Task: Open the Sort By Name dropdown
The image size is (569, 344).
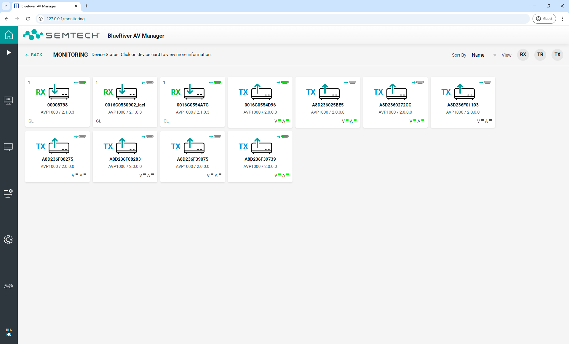Action: click(x=478, y=55)
